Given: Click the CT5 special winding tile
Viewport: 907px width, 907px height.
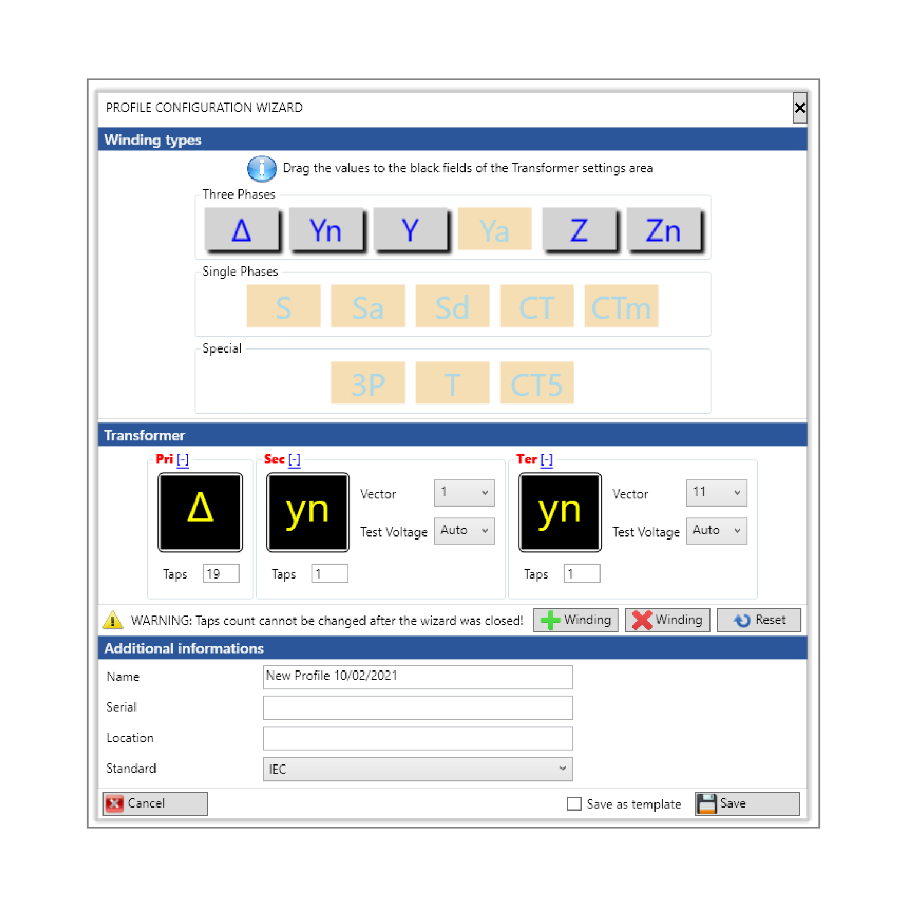Looking at the screenshot, I should tap(537, 383).
